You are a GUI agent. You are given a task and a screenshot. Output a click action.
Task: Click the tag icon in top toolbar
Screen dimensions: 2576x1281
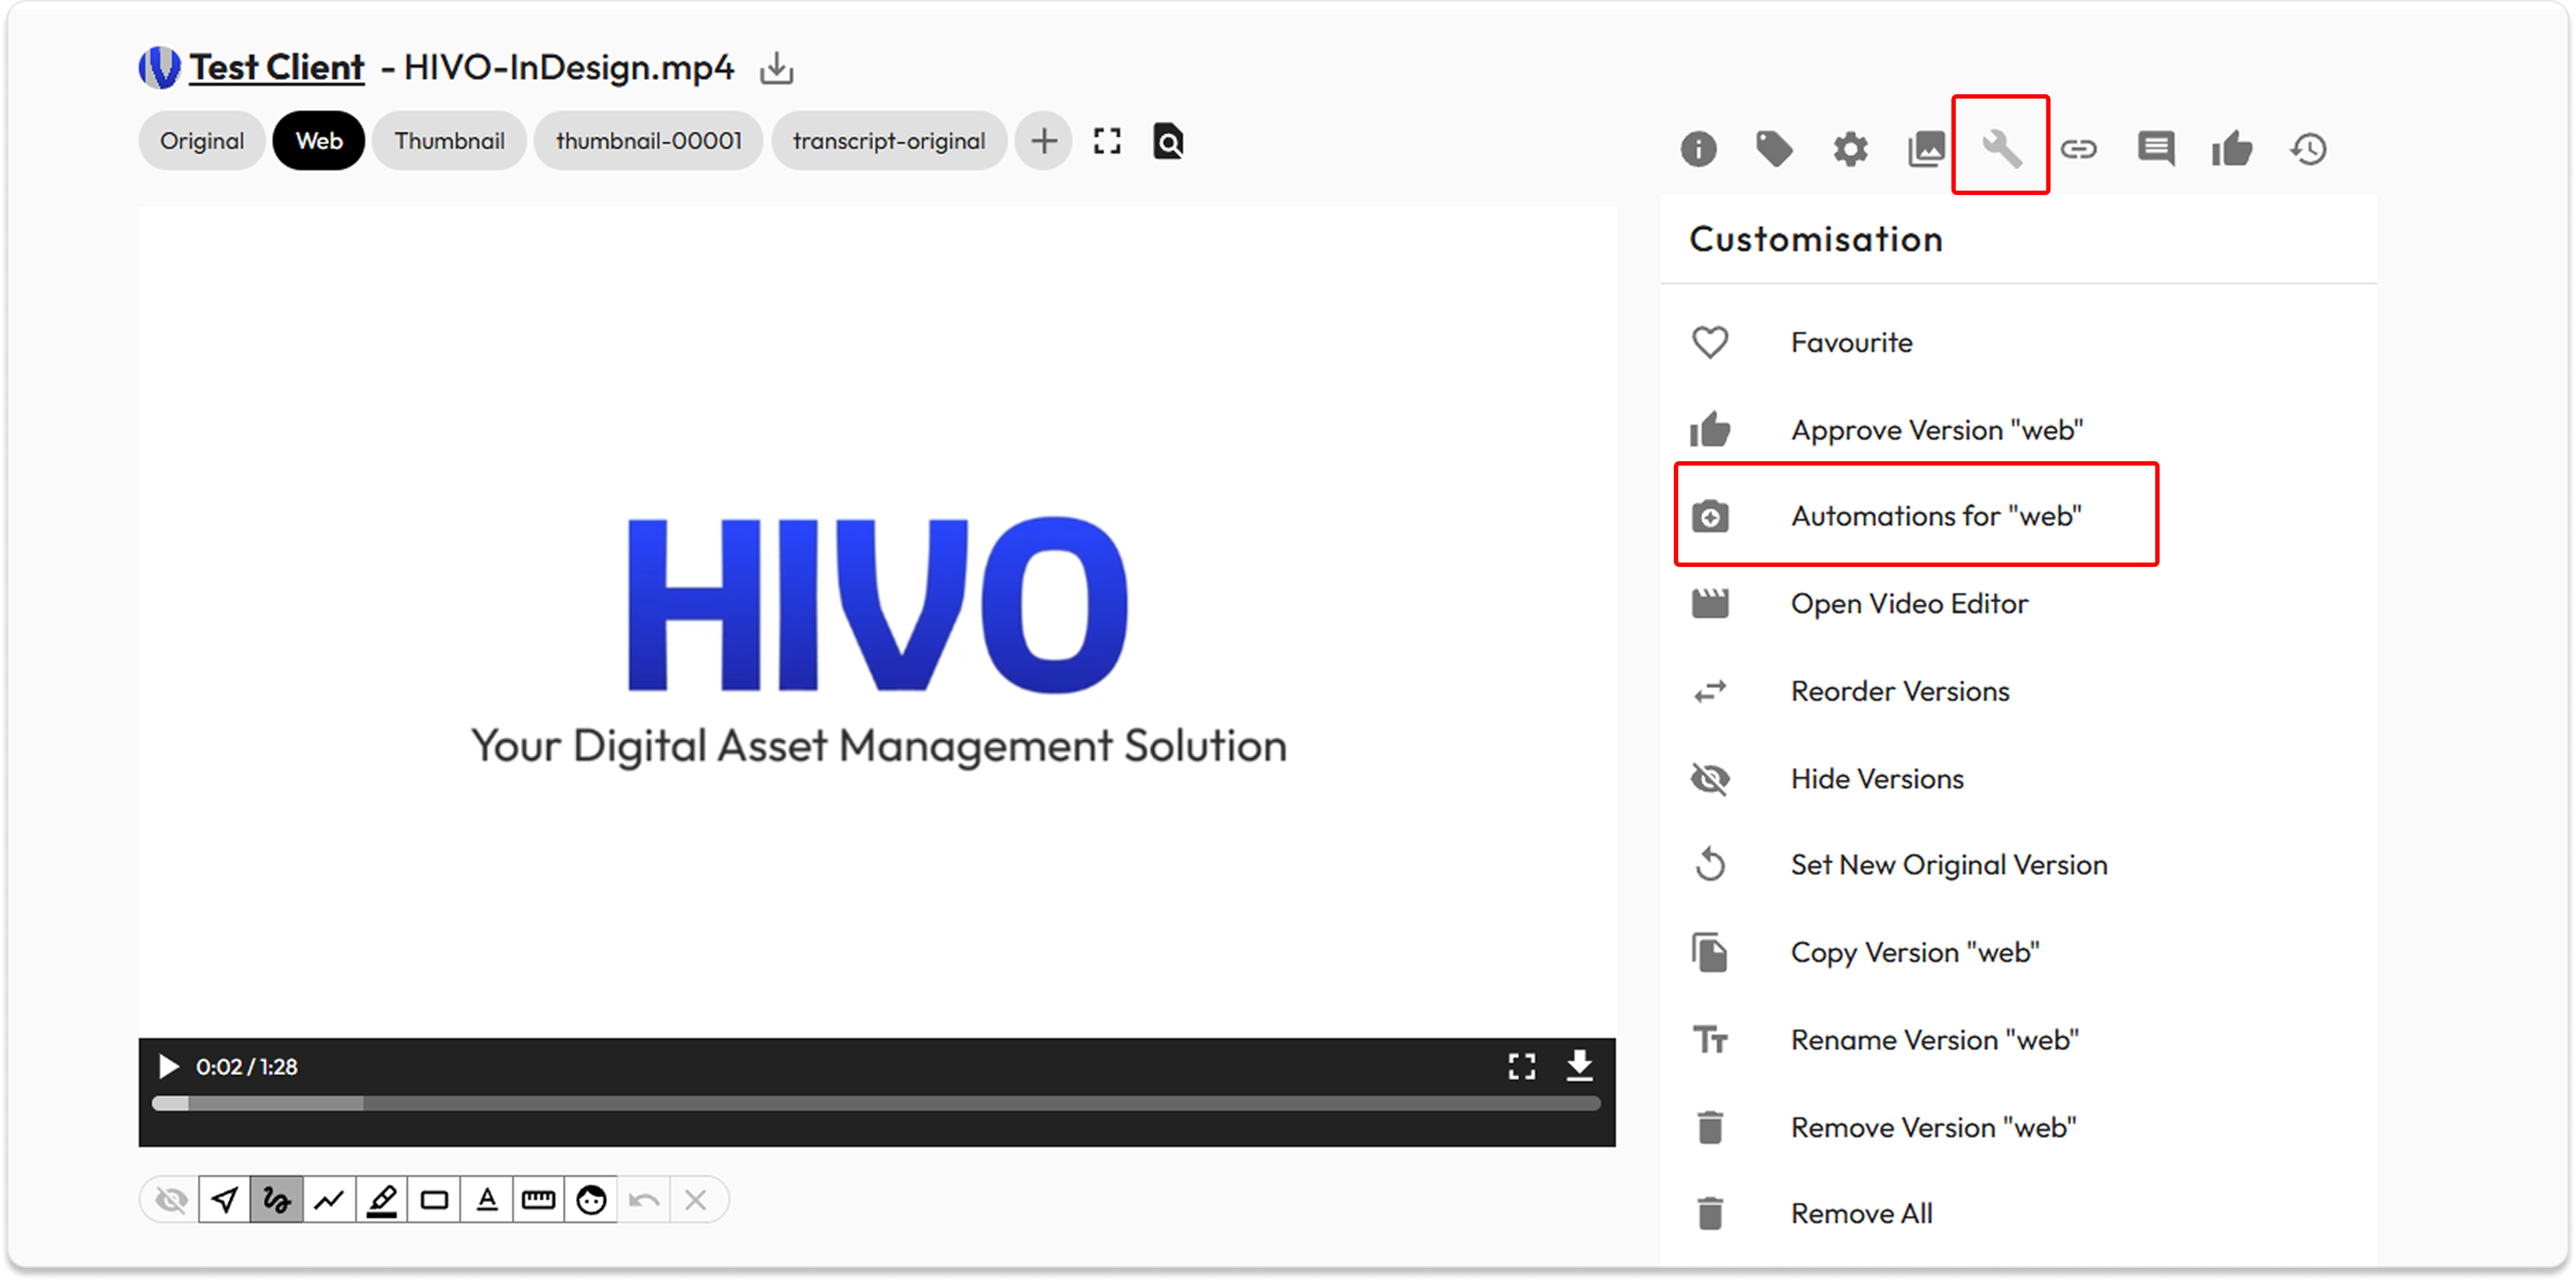[x=1774, y=149]
